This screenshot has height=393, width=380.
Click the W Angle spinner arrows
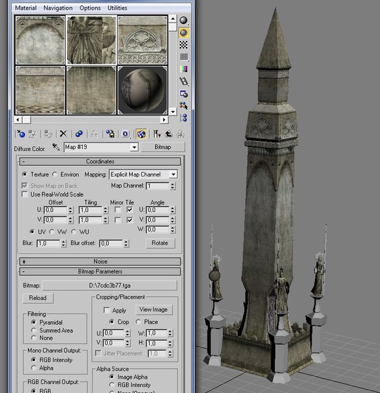[x=172, y=229]
